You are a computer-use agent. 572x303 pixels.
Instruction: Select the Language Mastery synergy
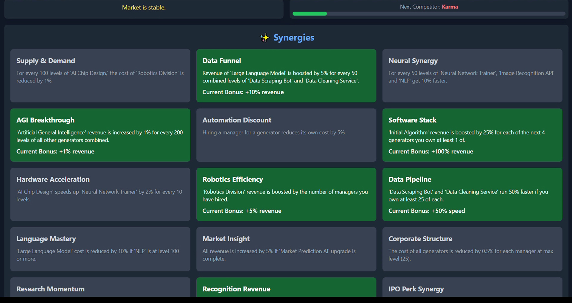[100, 249]
